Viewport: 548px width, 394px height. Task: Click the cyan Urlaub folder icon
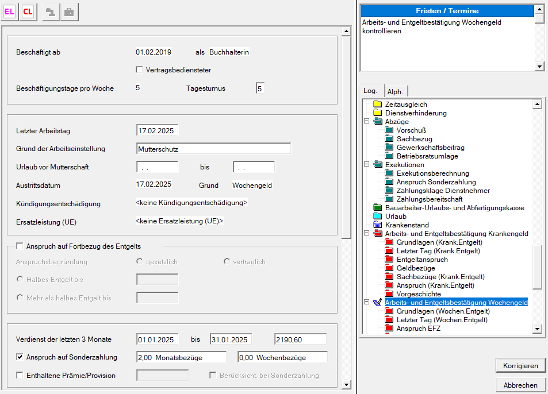click(x=378, y=217)
